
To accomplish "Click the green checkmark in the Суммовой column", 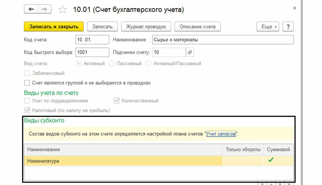I will point(271,160).
